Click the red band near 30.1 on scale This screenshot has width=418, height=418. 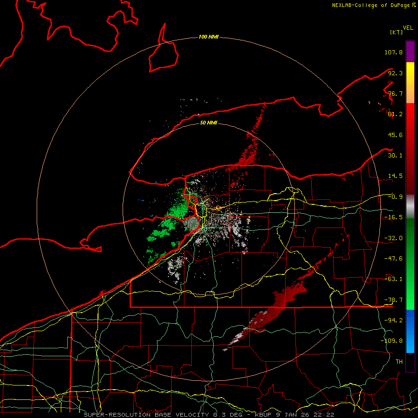pyautogui.click(x=410, y=149)
